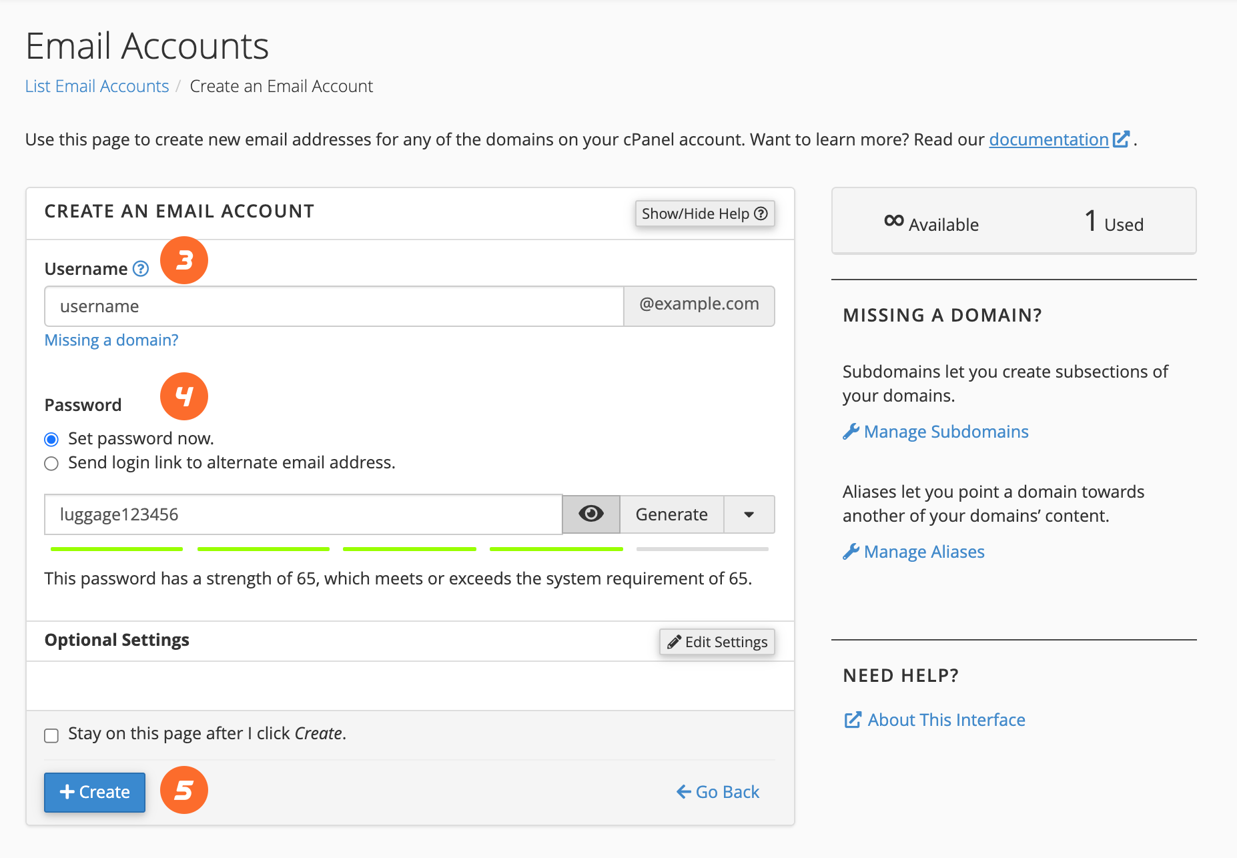Click the wrench icon beside Manage Aliases

tap(850, 551)
